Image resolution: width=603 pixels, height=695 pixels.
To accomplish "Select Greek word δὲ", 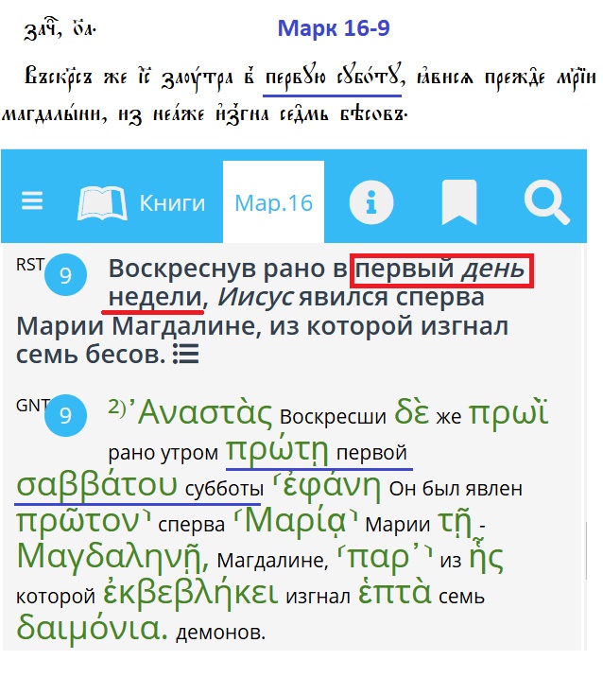I will [x=412, y=411].
